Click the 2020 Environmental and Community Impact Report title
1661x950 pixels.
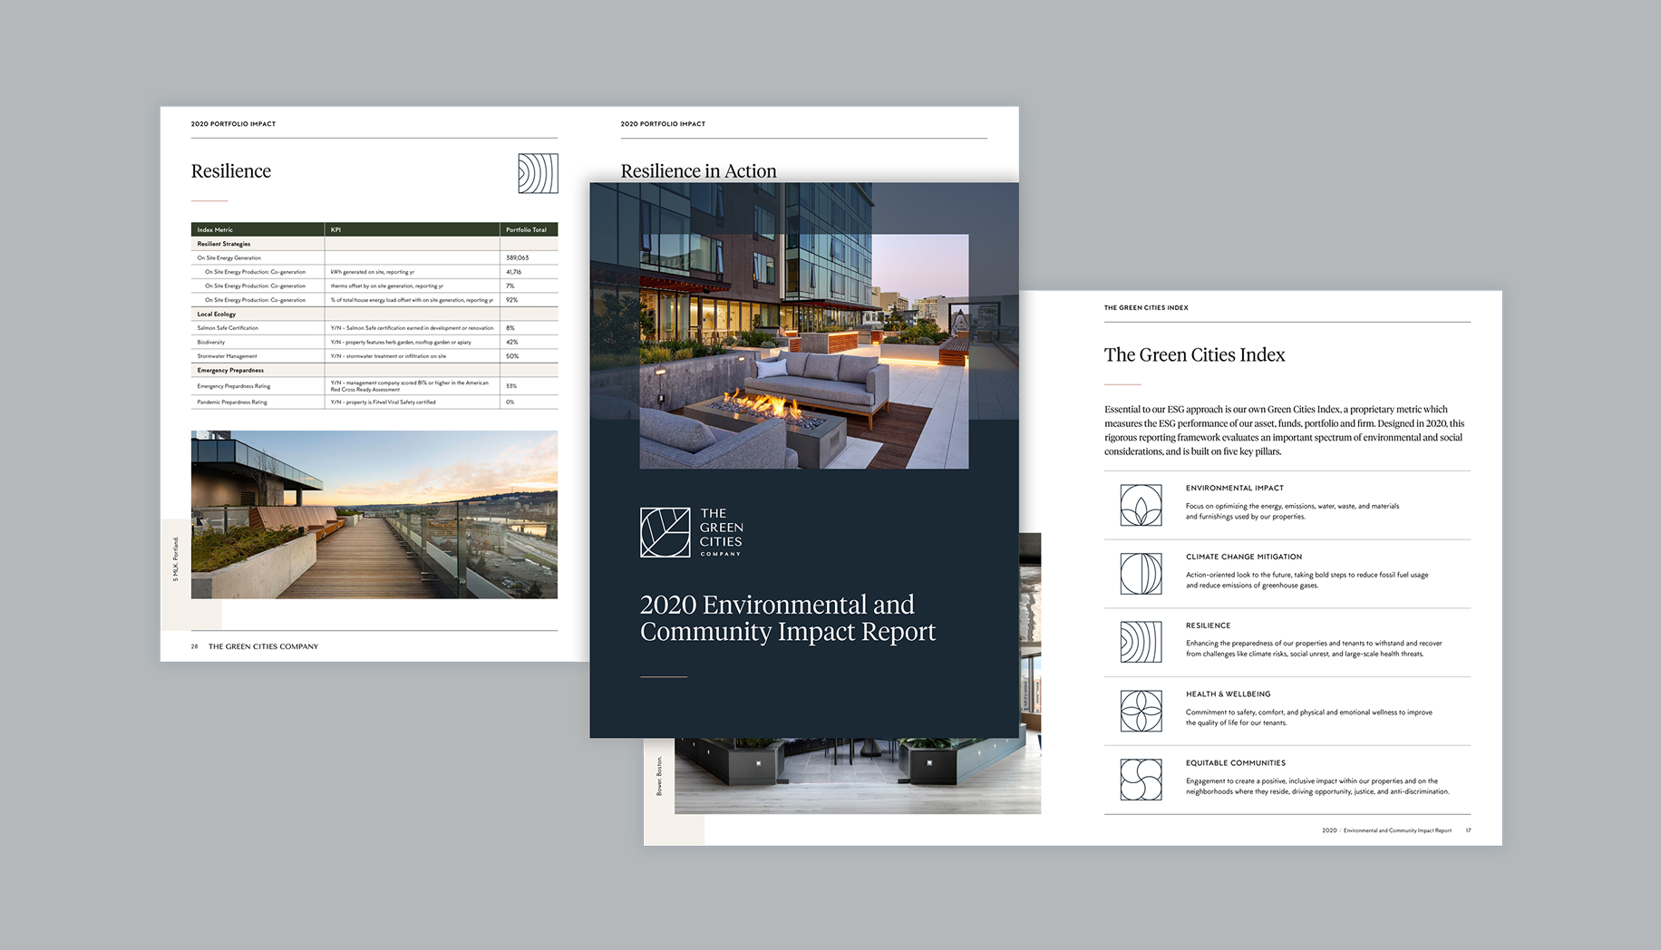point(788,617)
